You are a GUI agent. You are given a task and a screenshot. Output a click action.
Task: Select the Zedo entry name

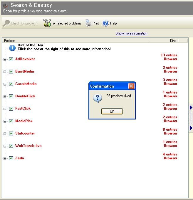coord(19,158)
